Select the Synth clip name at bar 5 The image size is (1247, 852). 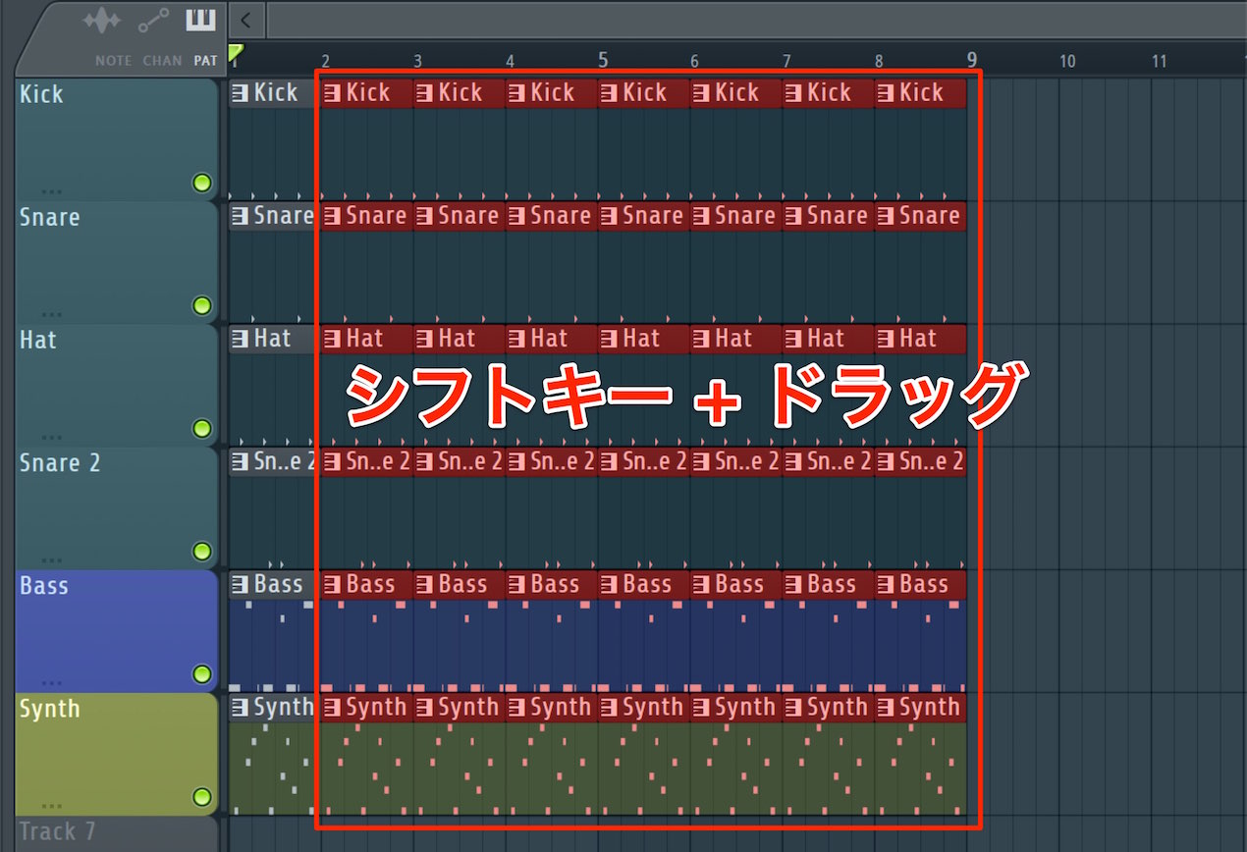point(653,708)
